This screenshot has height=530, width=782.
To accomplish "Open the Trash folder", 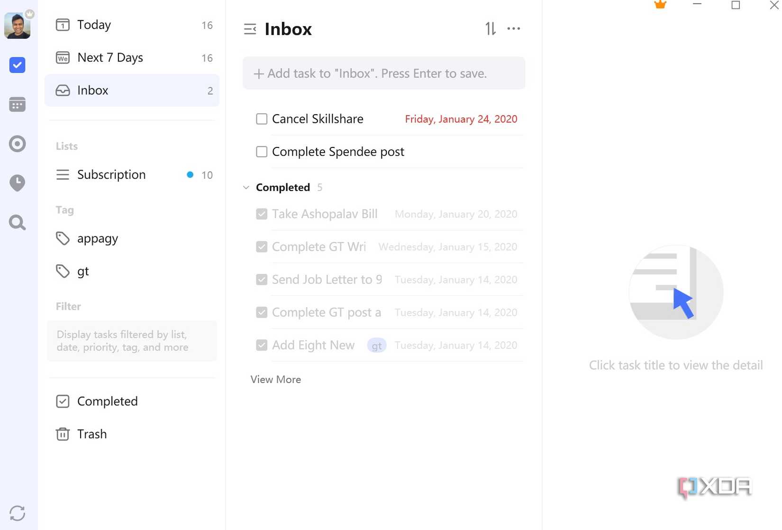I will 92,434.
